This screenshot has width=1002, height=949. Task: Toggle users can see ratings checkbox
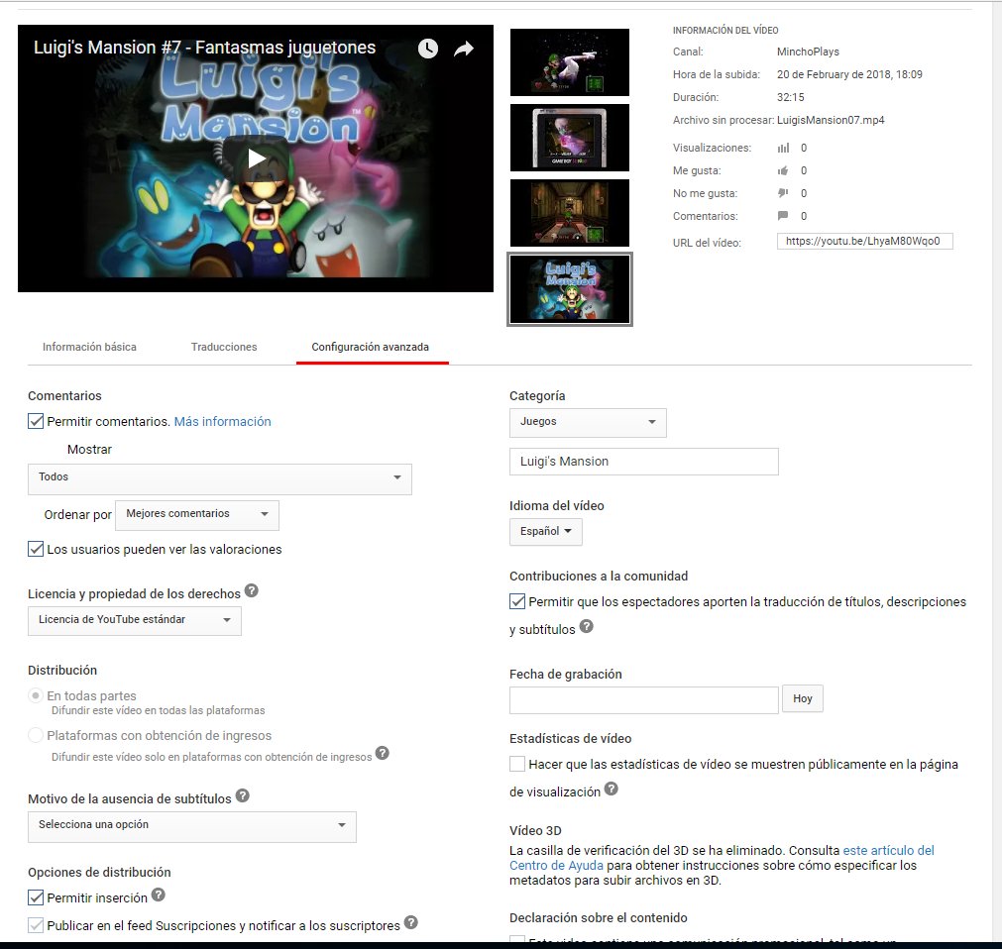pos(36,549)
